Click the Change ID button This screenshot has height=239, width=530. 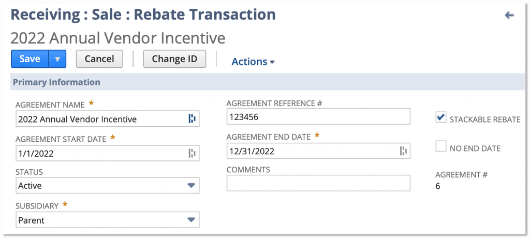[x=174, y=59]
